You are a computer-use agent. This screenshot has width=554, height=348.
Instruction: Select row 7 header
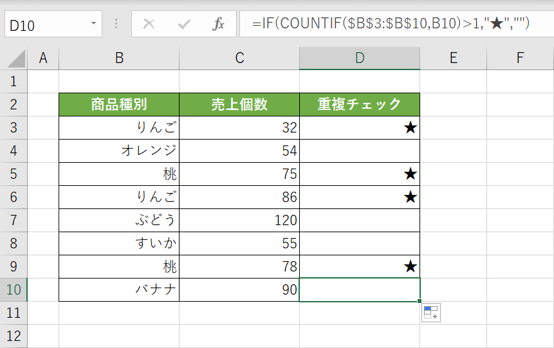point(14,220)
